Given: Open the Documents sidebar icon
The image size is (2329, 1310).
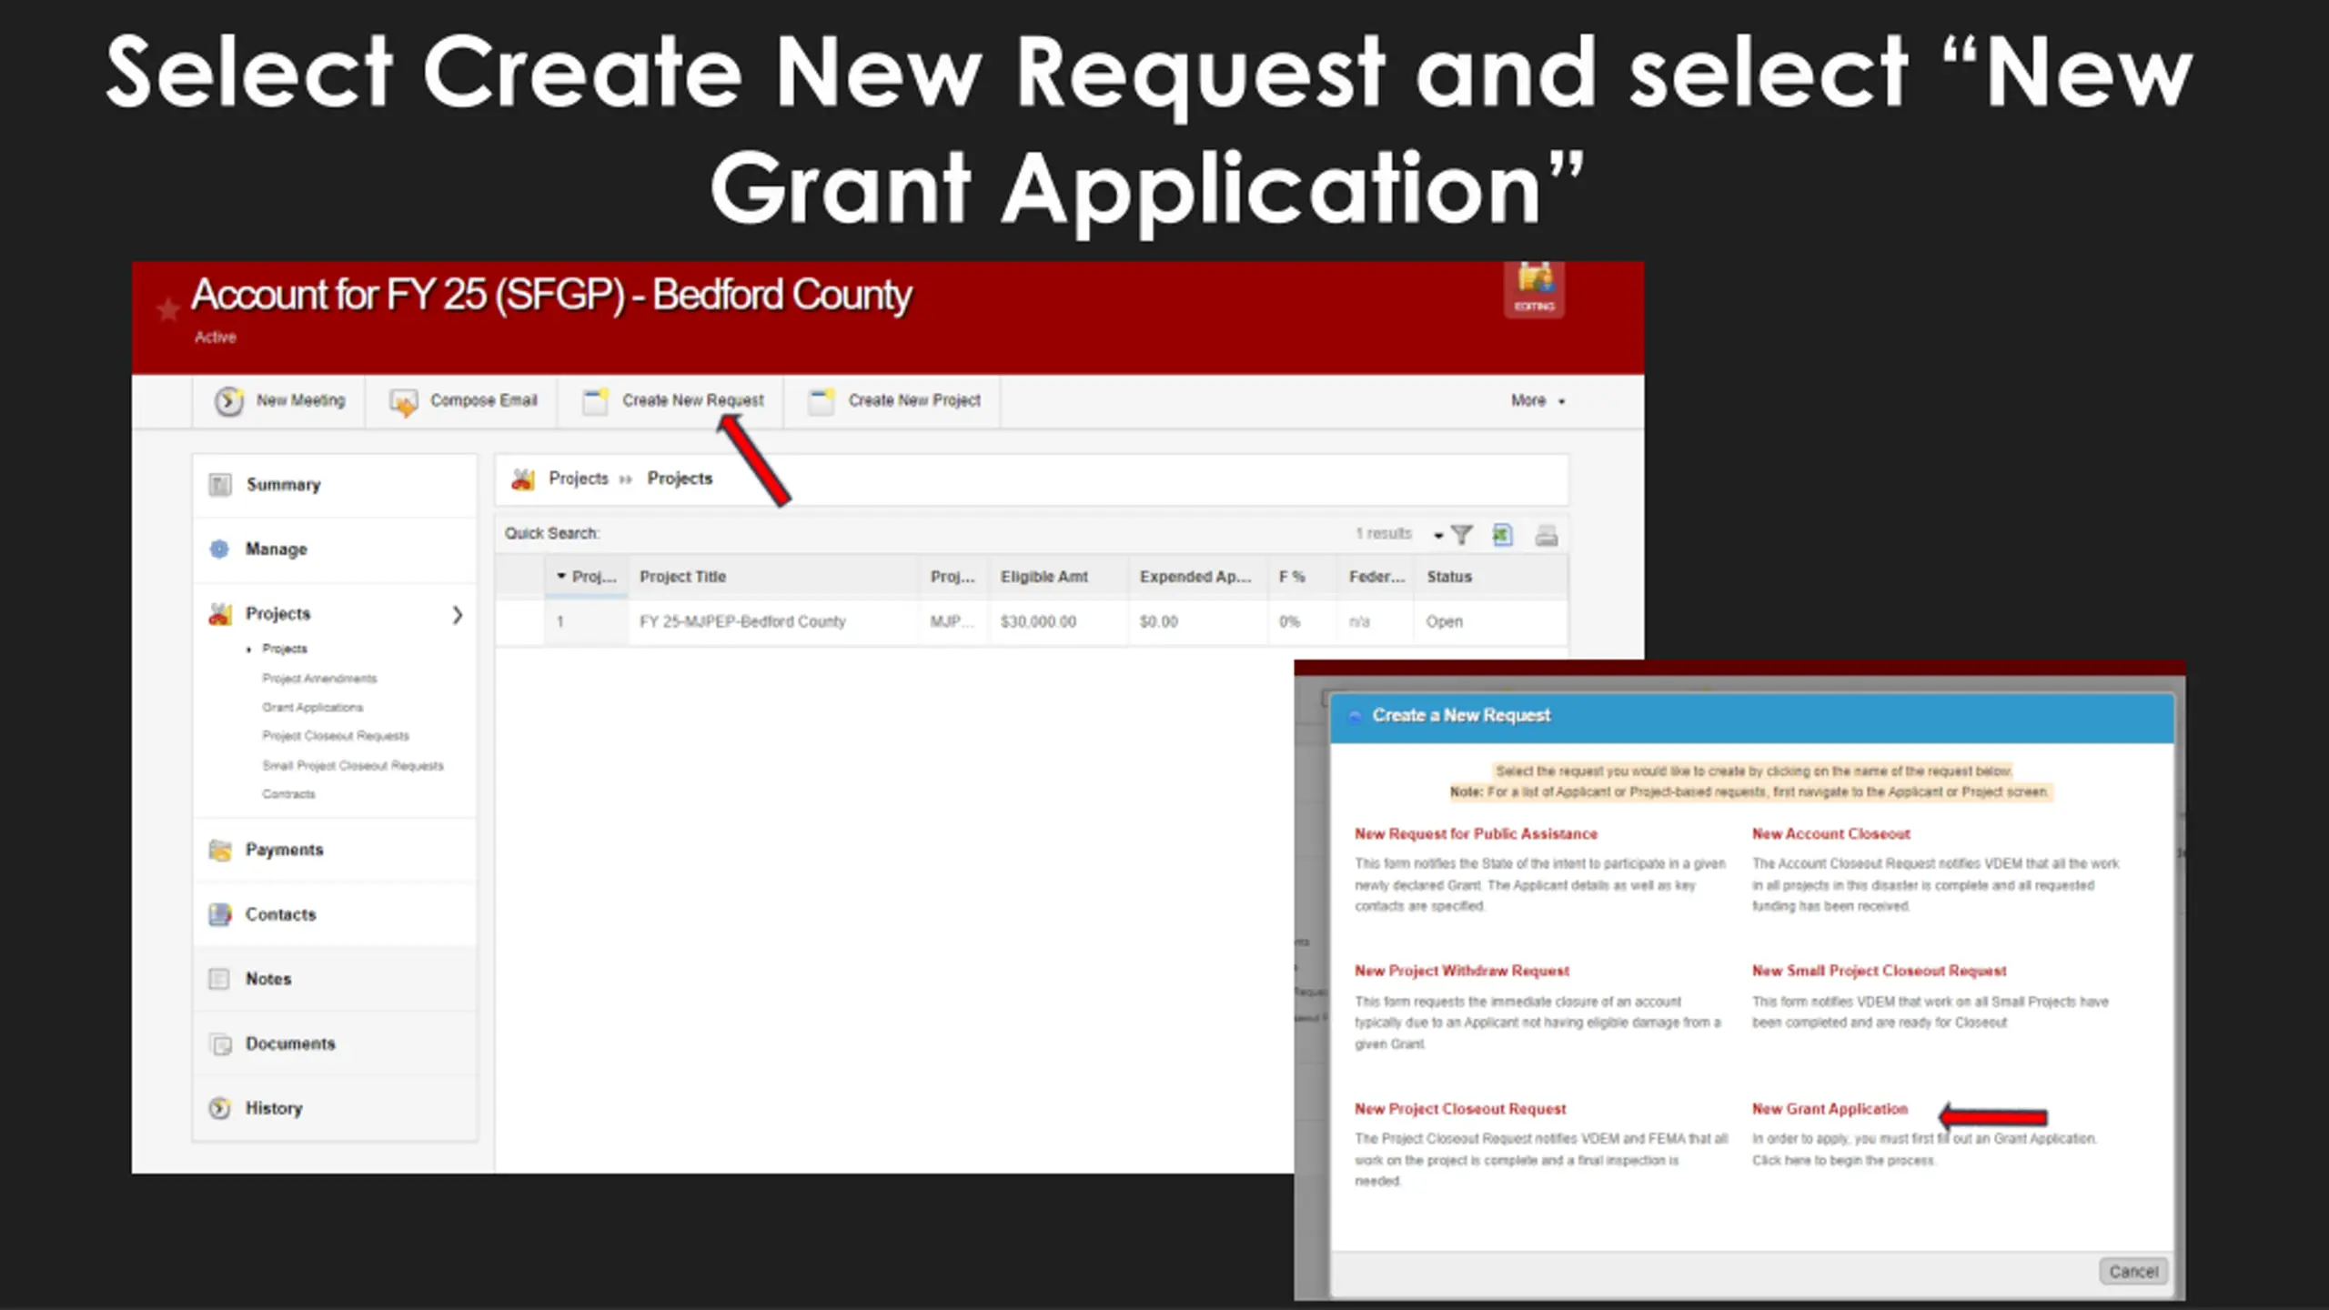Looking at the screenshot, I should (220, 1043).
